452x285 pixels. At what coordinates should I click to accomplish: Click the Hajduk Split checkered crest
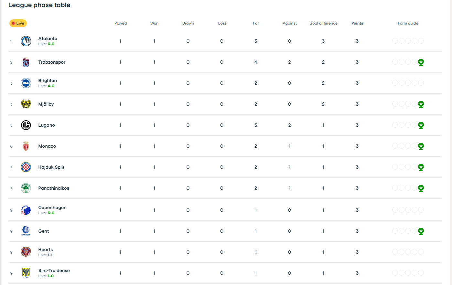[26, 167]
